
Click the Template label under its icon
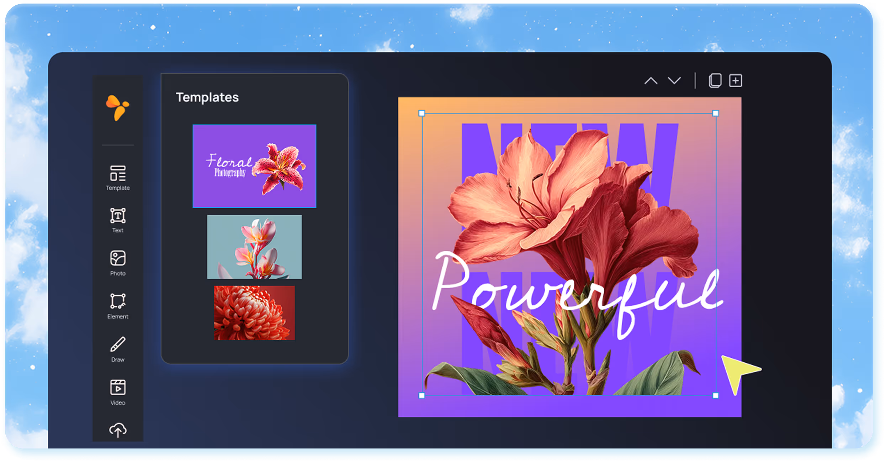click(117, 188)
